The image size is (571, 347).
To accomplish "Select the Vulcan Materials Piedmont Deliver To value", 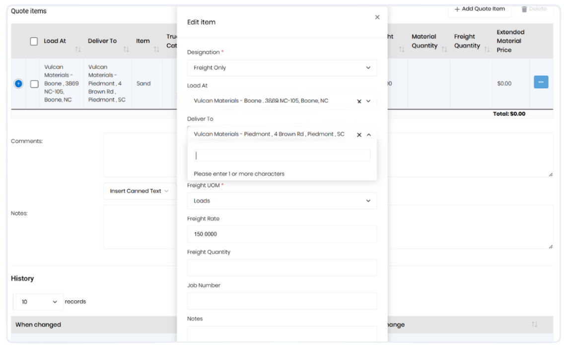I will tap(269, 134).
